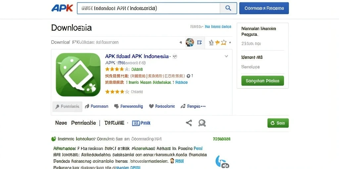This screenshot has height=169, width=339.
Task: Click the blue 'Pmik' link with box icon
Action: point(141,123)
